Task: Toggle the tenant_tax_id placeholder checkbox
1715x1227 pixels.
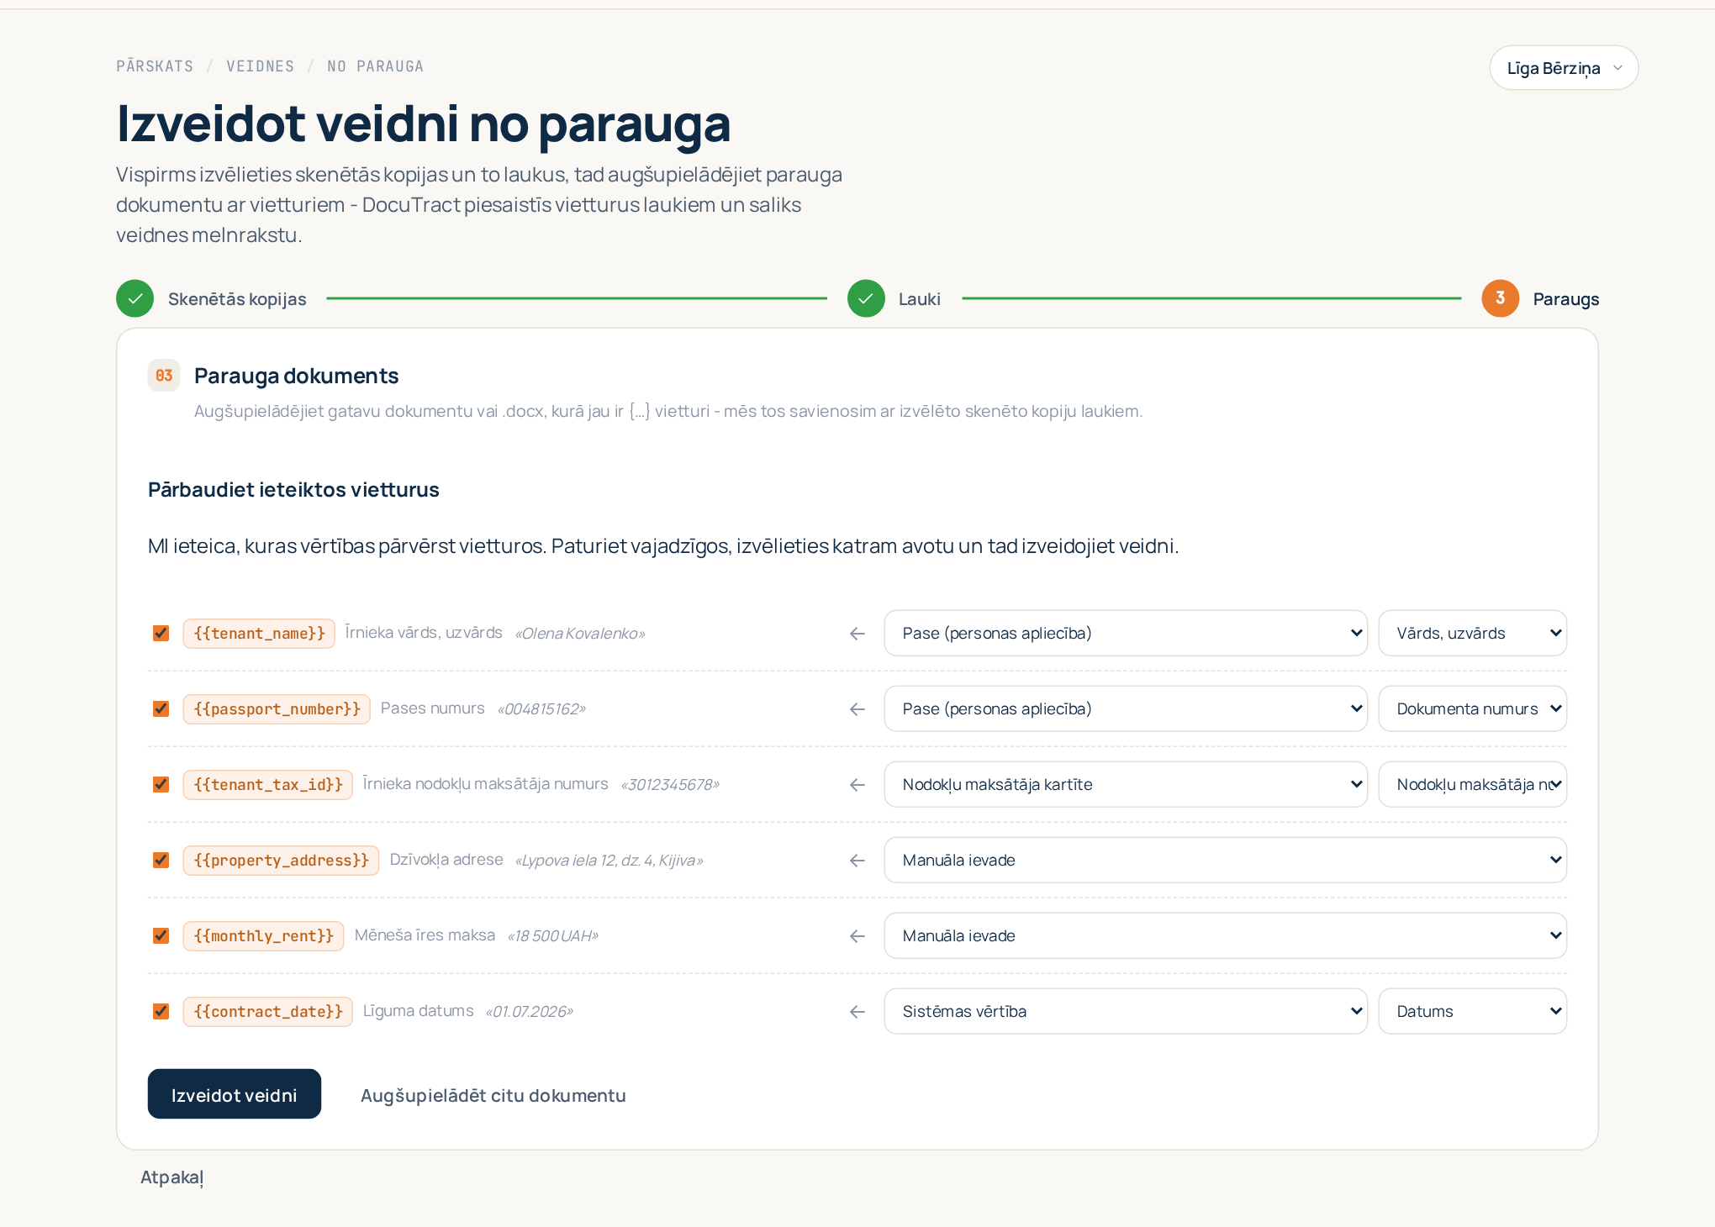Action: pos(161,784)
